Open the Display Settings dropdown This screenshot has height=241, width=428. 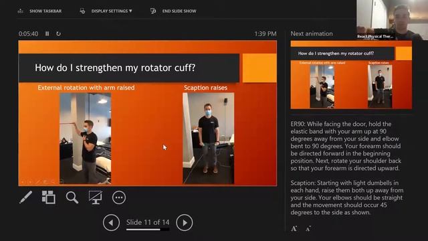[112, 11]
